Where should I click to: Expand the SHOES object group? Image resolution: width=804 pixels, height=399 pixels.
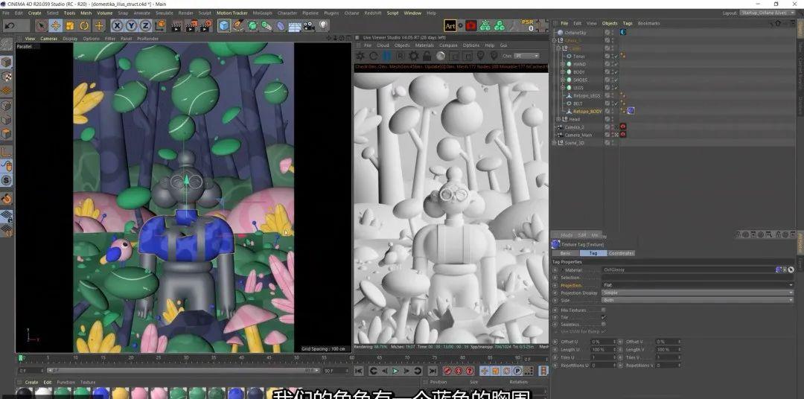click(x=563, y=80)
